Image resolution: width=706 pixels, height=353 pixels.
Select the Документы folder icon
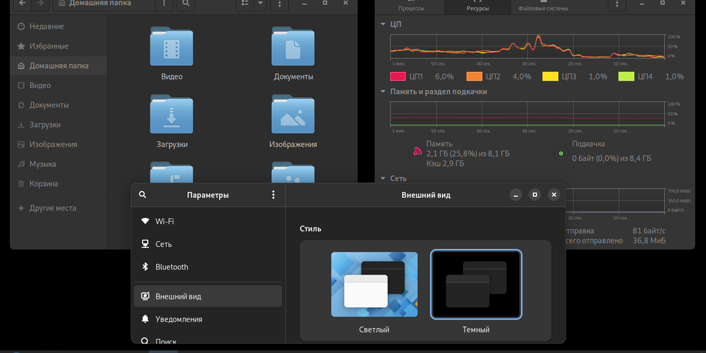(x=293, y=46)
